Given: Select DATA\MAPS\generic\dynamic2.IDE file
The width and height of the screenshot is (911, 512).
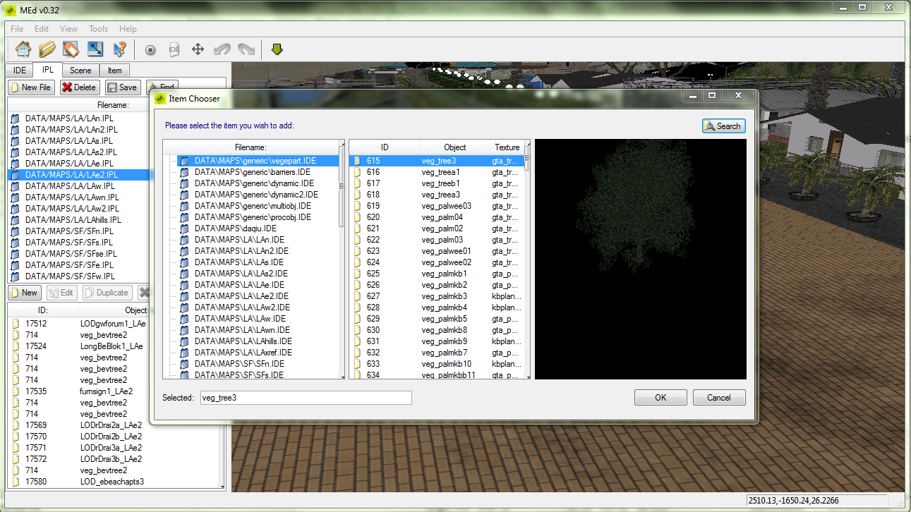Looking at the screenshot, I should coord(256,195).
